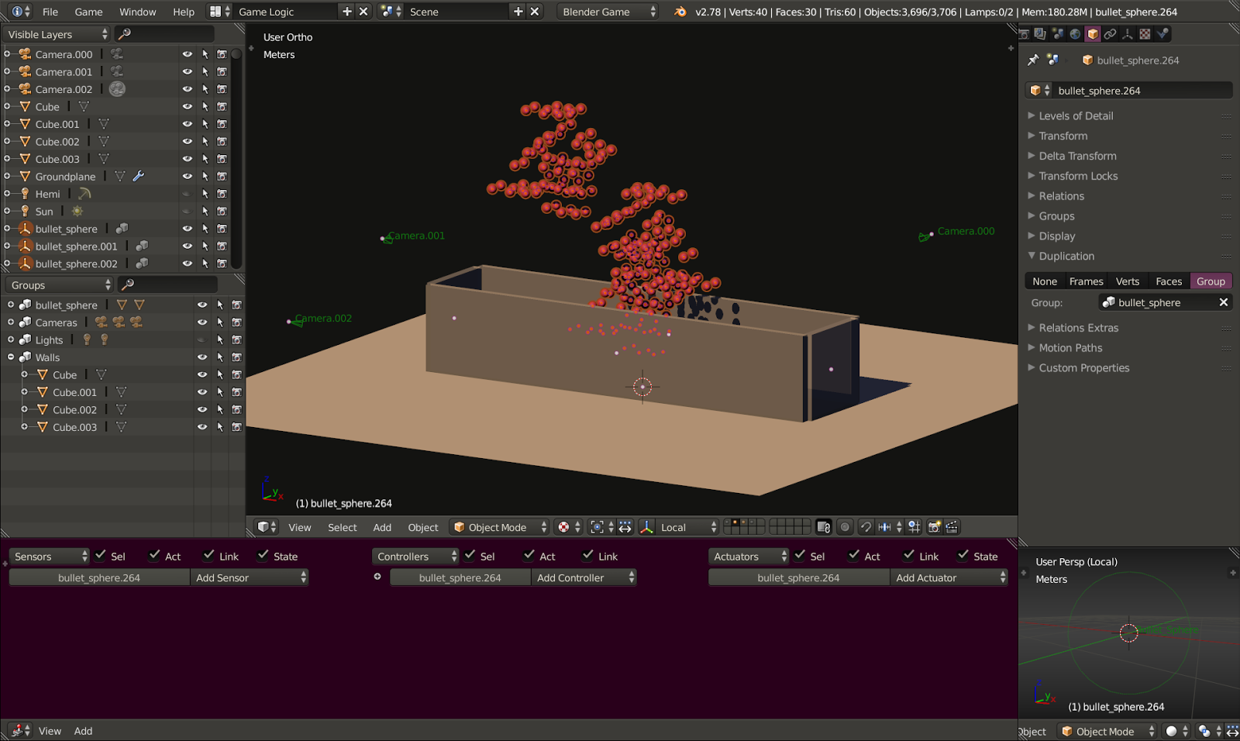Hide Cube.001 using its eye icon
1240x741 pixels.
click(x=186, y=123)
